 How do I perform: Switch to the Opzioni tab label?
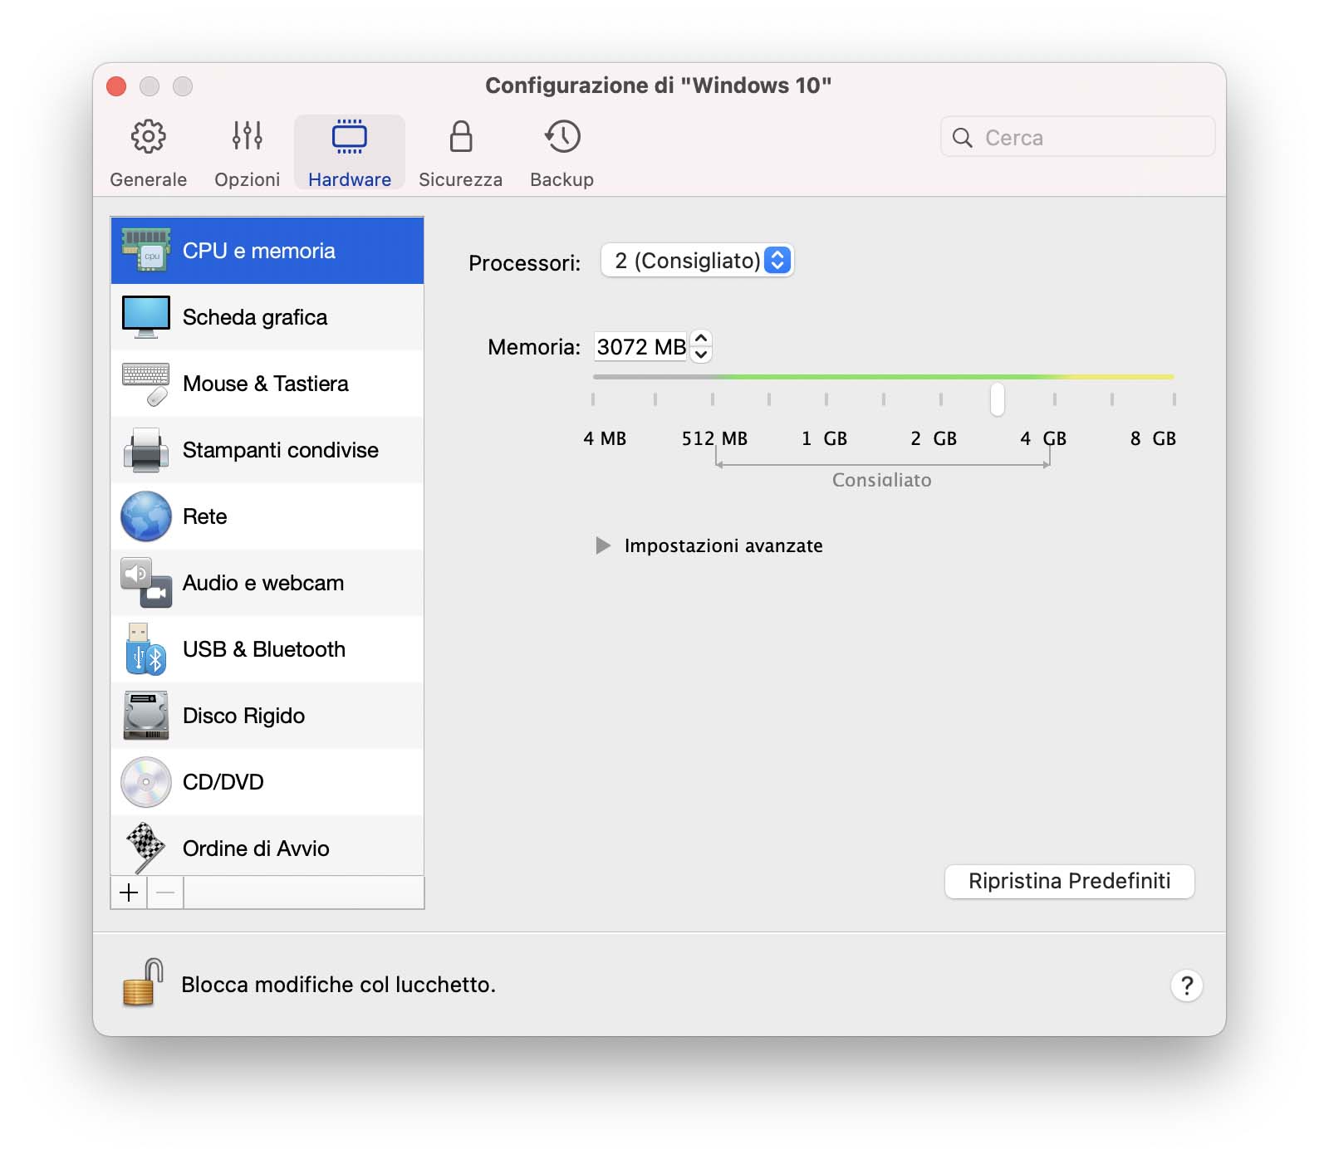pyautogui.click(x=248, y=179)
